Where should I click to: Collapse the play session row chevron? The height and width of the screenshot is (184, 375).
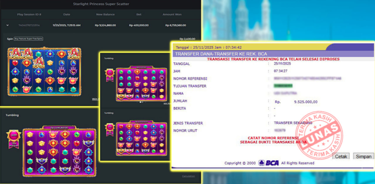(x=7, y=25)
